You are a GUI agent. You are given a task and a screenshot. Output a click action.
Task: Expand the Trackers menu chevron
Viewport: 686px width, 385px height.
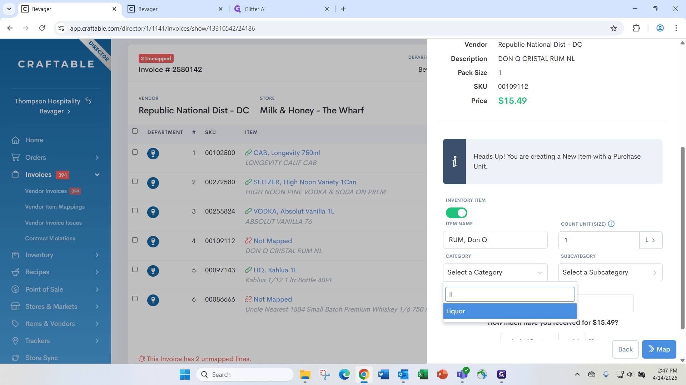coord(97,341)
